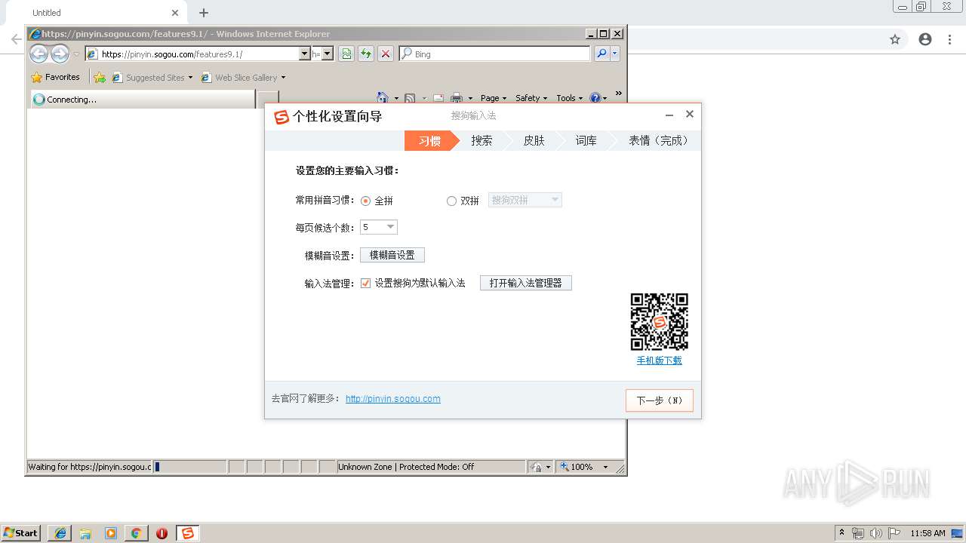Switch to 词库 wizard step

[x=586, y=140]
